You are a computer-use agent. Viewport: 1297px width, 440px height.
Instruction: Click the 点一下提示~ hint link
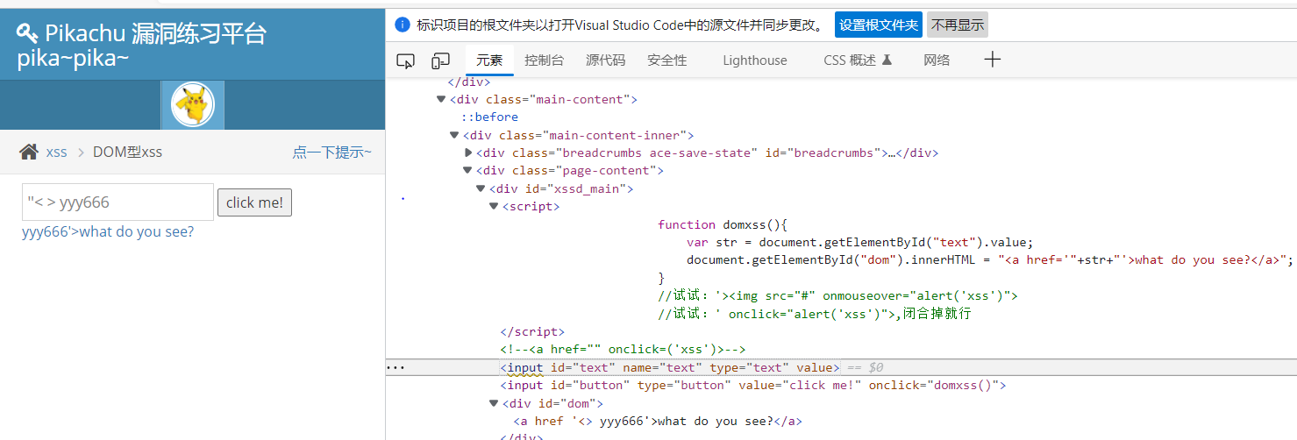click(x=331, y=152)
